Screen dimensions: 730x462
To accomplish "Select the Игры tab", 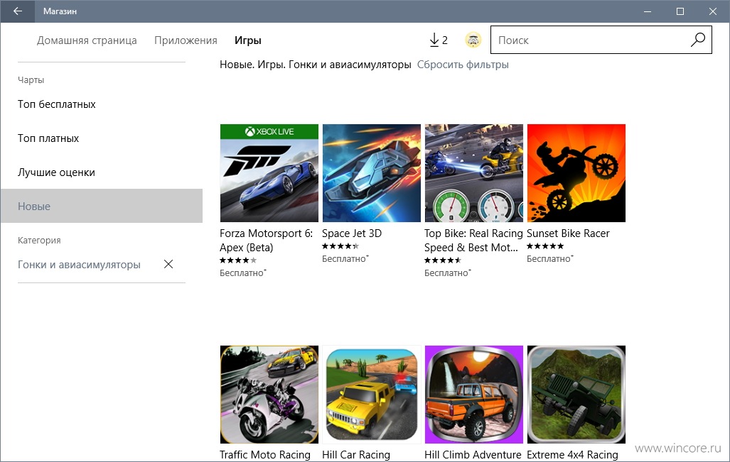I will (x=247, y=40).
